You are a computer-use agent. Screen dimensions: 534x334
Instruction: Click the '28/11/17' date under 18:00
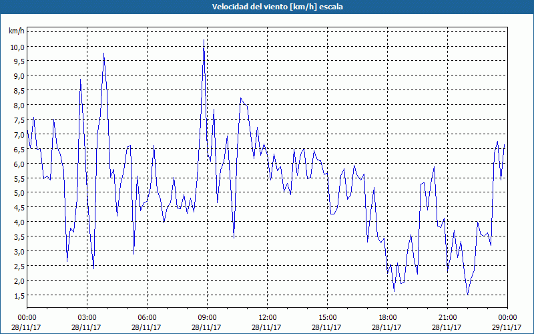coord(386,327)
